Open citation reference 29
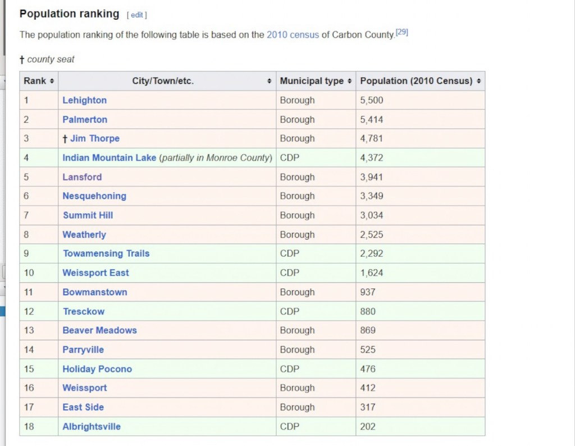Image resolution: width=575 pixels, height=446 pixels. 401,33
